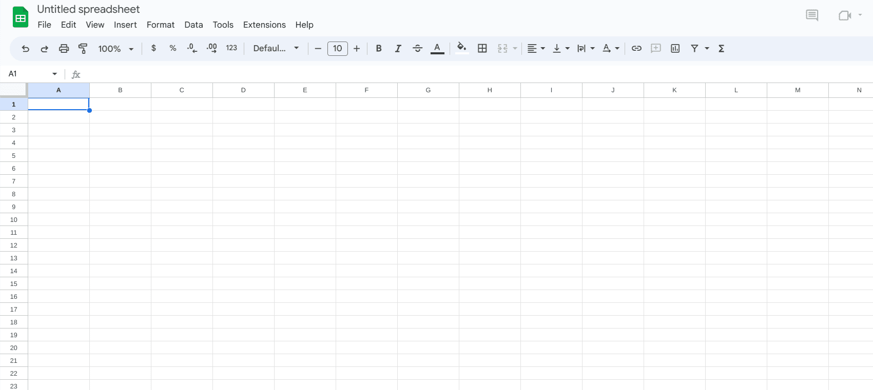Image resolution: width=873 pixels, height=390 pixels.
Task: Select column D header
Action: click(x=243, y=90)
